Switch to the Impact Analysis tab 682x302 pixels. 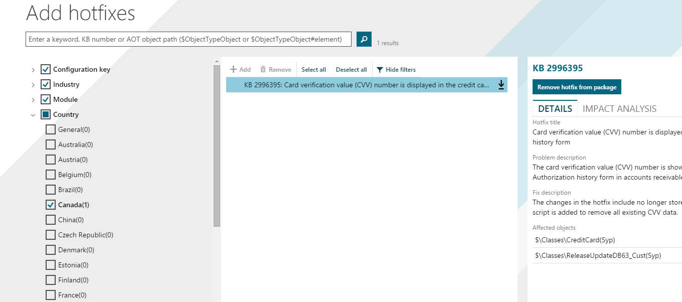pyautogui.click(x=619, y=109)
